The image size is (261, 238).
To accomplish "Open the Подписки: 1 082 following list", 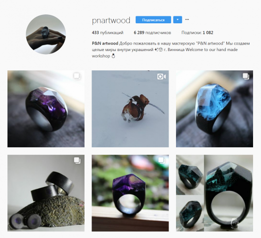I will point(197,33).
